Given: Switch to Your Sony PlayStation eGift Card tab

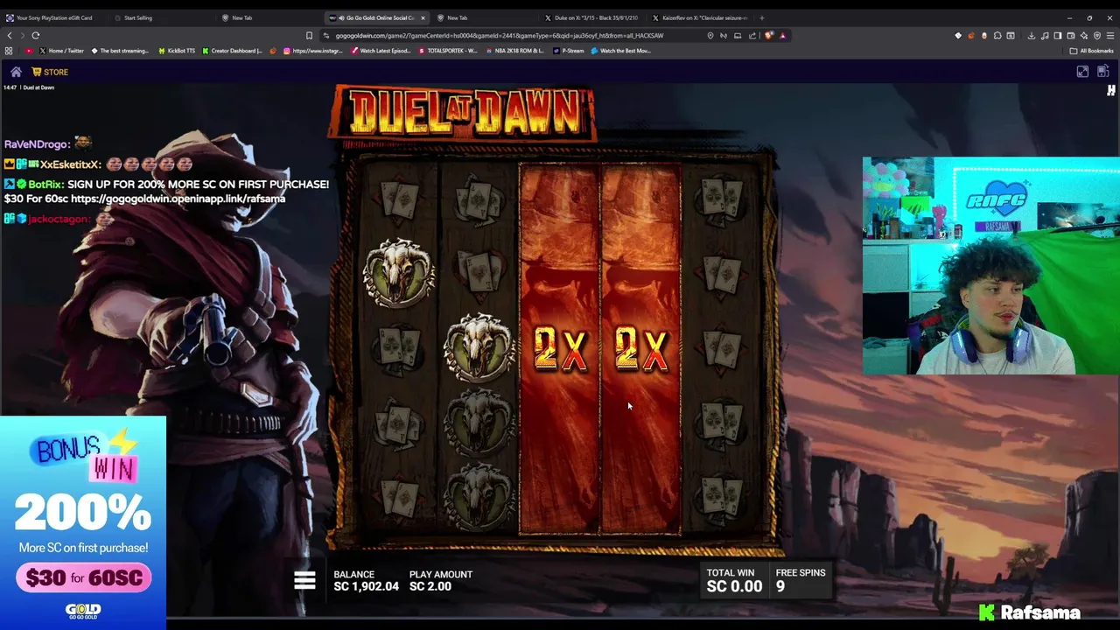Looking at the screenshot, I should coord(54,17).
